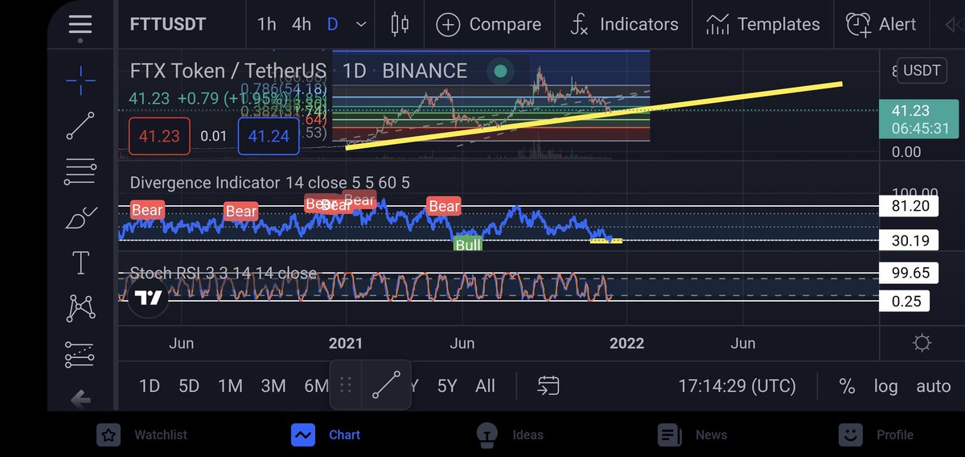Click the 2022 label on time axis
The width and height of the screenshot is (965, 457).
[626, 344]
